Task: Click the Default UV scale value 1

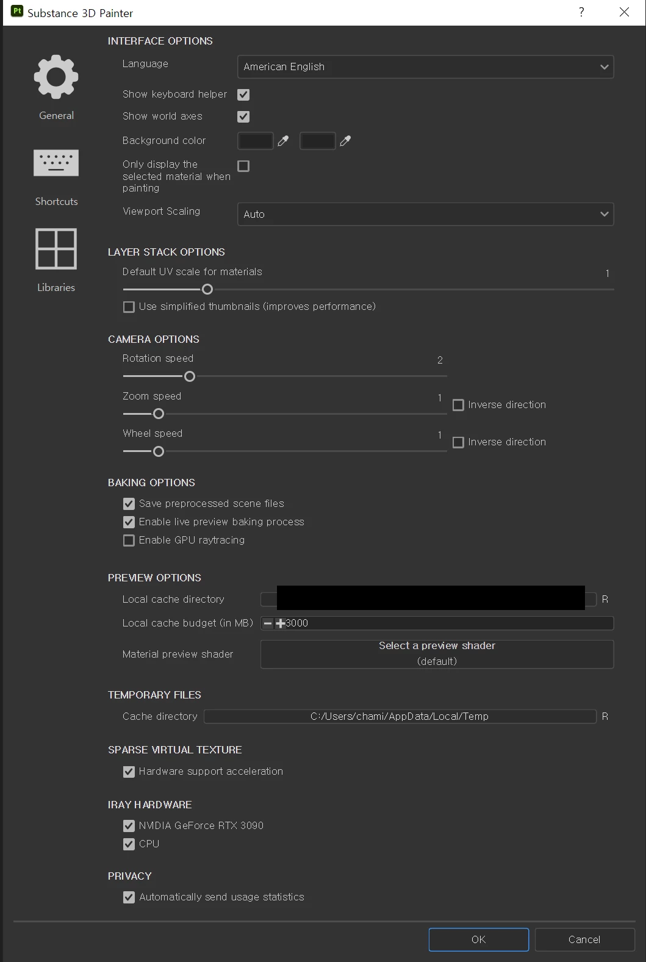Action: pos(607,273)
